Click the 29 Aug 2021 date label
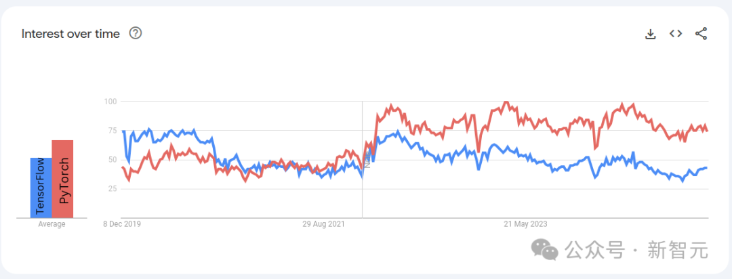Image resolution: width=732 pixels, height=279 pixels. pos(323,224)
